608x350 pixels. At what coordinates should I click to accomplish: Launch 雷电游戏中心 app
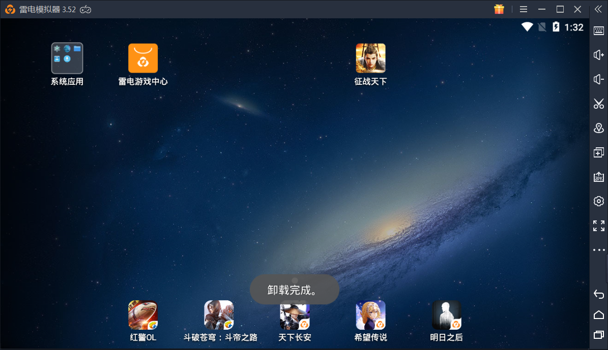tap(142, 58)
